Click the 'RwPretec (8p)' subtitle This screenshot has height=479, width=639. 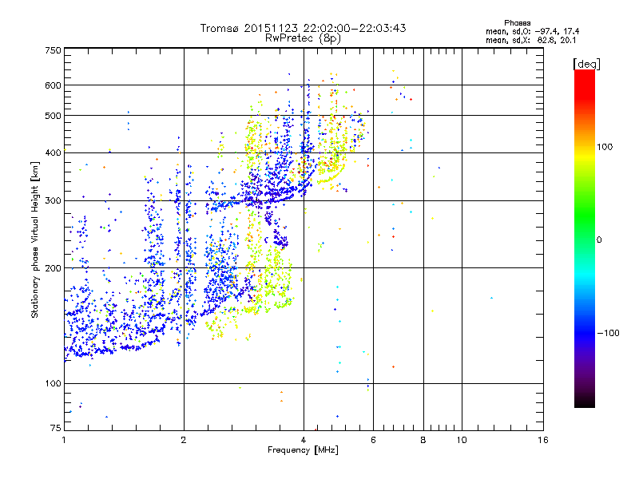(303, 38)
